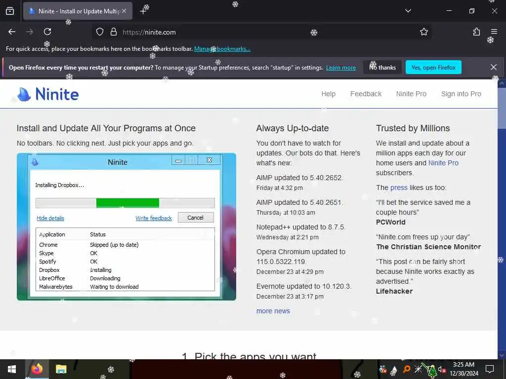The image size is (506, 379).
Task: Click the Ninite installer preview image
Action: 126,227
